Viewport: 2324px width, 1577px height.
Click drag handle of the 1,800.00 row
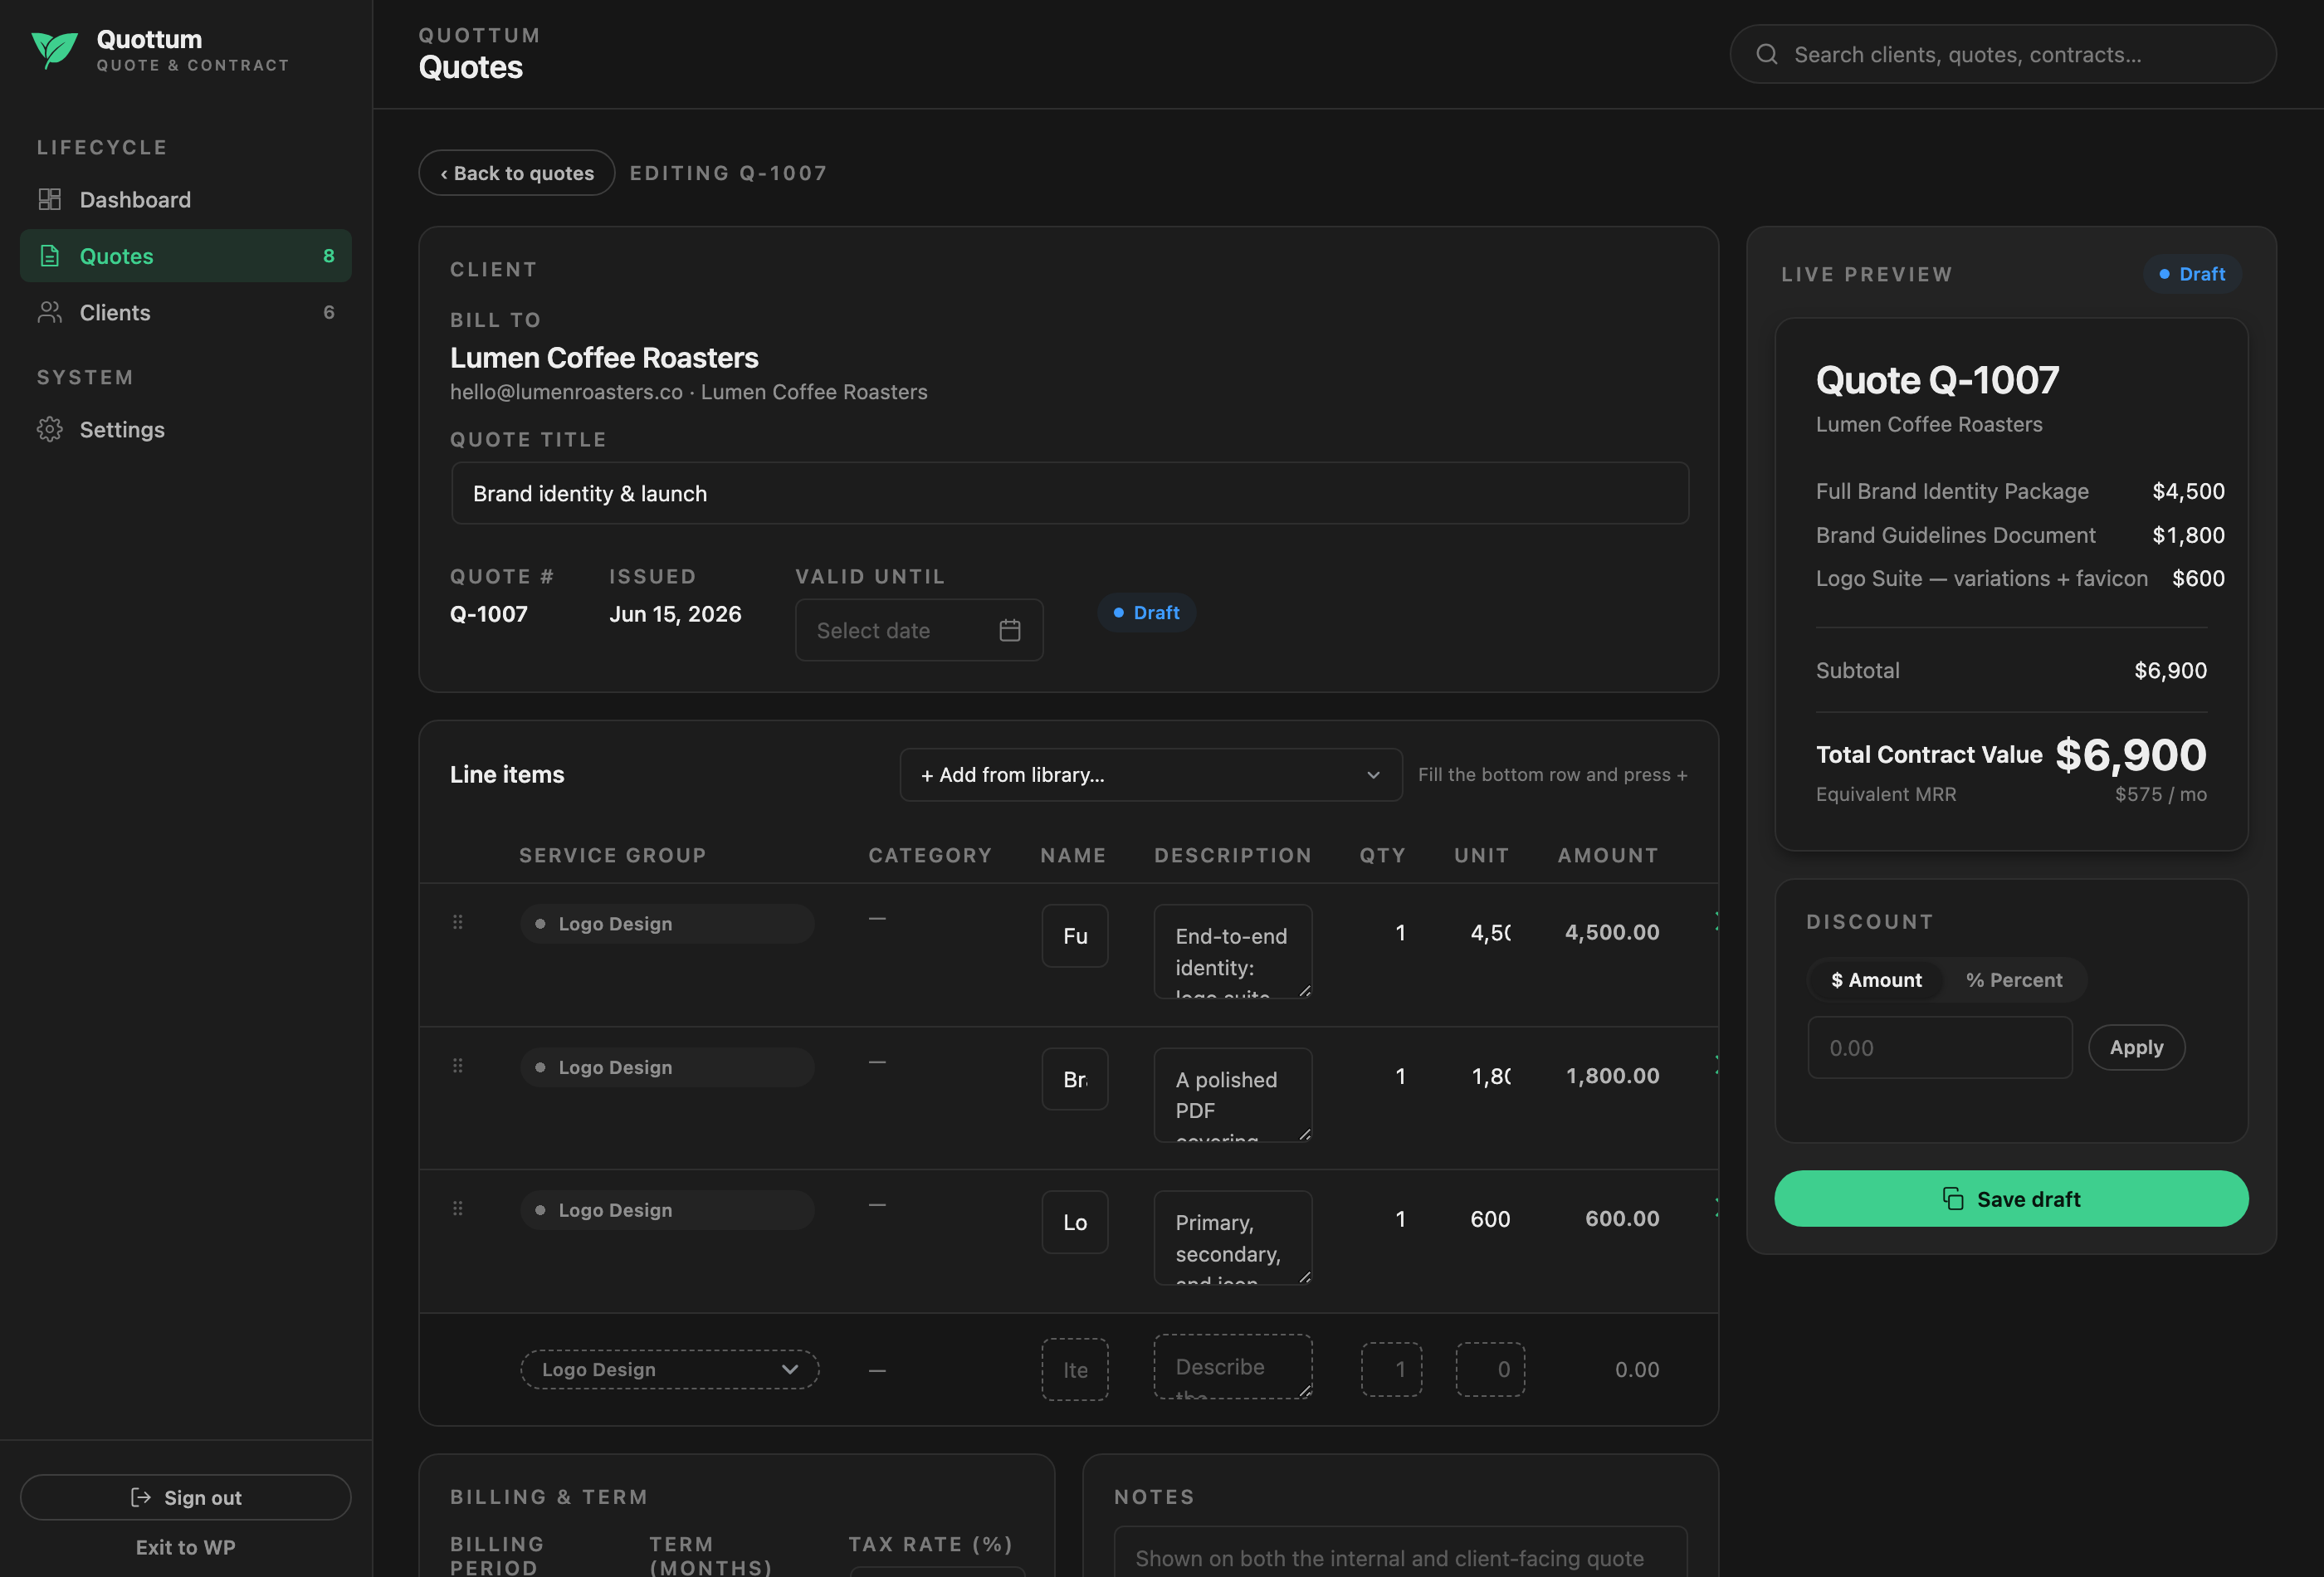[x=458, y=1066]
